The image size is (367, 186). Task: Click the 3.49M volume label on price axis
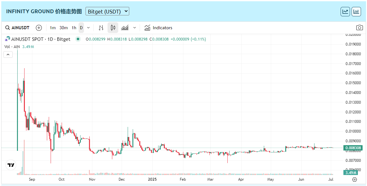click(x=350, y=173)
